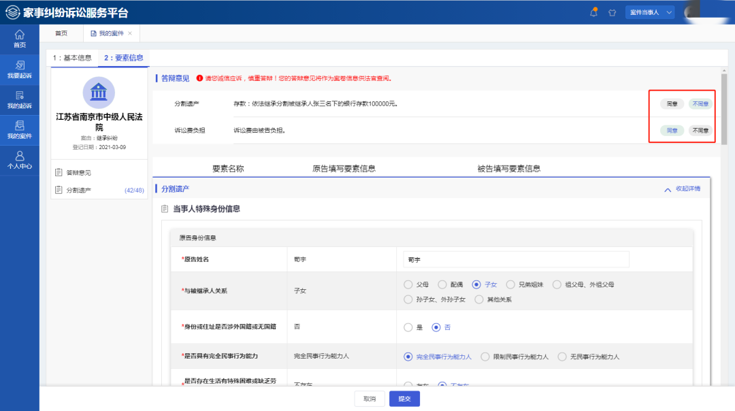
Task: Click 被告填写要素信息 column header
Action: 508,169
